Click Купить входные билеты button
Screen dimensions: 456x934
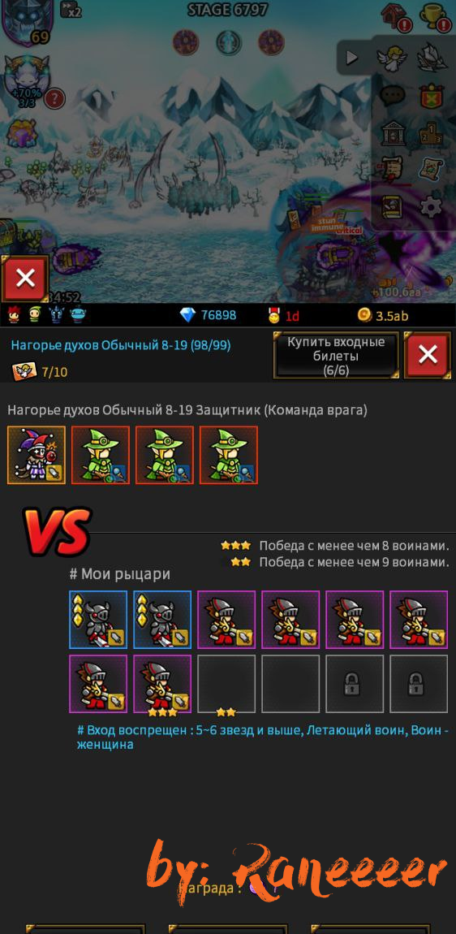point(337,356)
